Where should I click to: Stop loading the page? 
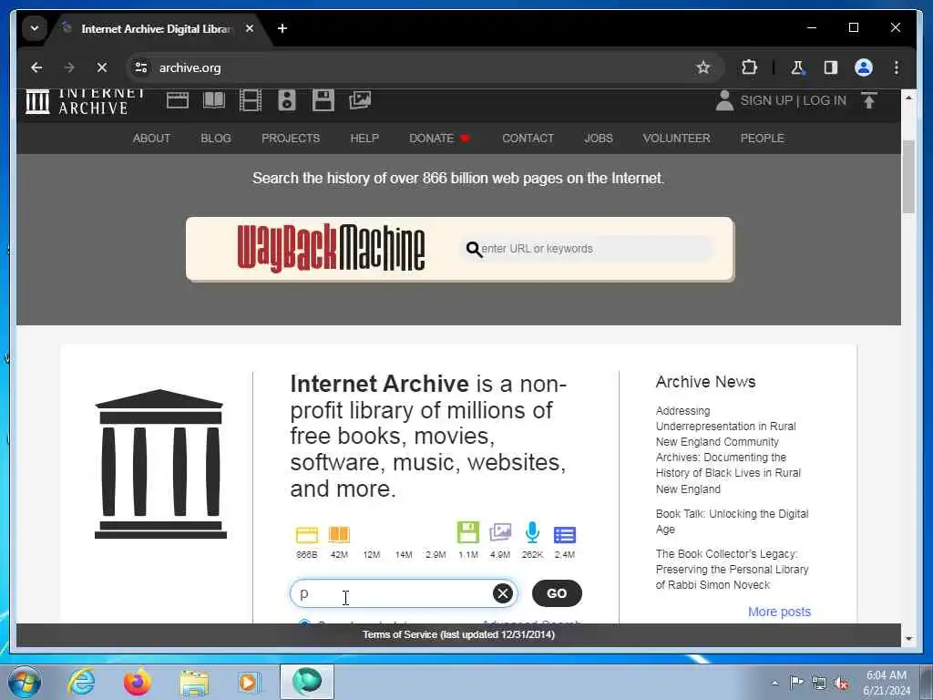point(102,67)
